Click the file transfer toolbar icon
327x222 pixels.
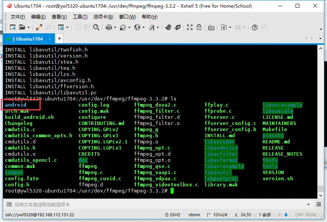click(123, 27)
